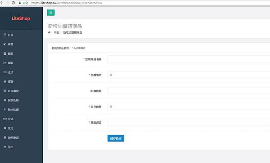Screen dimensions: 270x163
Task: Reload the page with the refresh icon
Action: pos(13,3)
